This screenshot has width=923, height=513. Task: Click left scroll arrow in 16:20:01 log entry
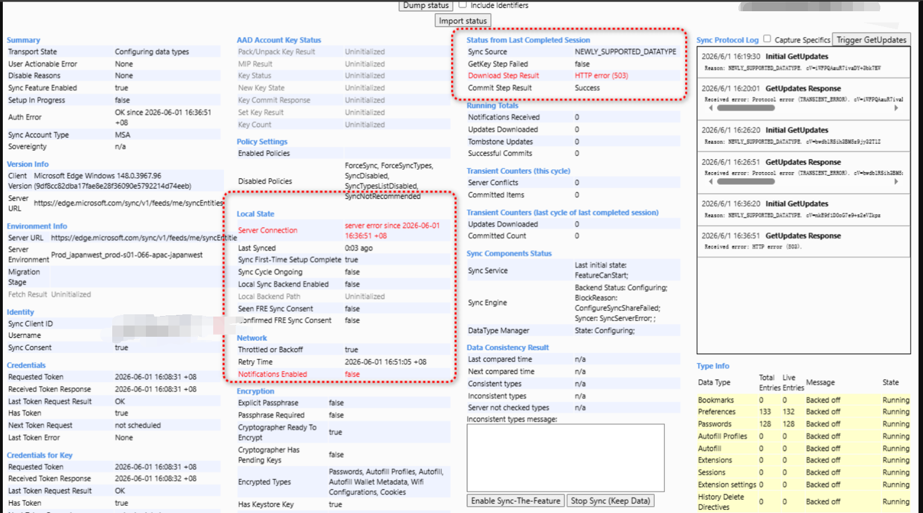[x=711, y=108]
